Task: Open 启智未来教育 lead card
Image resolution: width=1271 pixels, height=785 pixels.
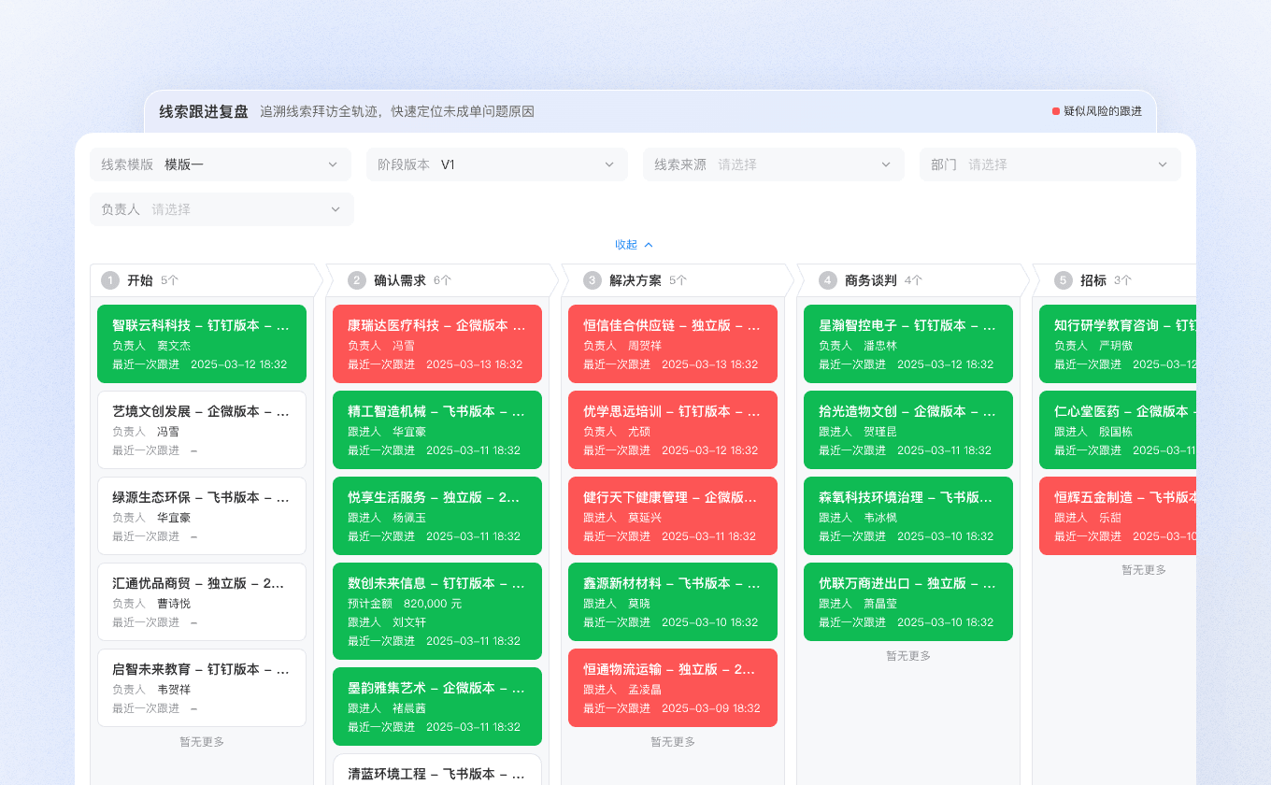Action: coord(202,688)
